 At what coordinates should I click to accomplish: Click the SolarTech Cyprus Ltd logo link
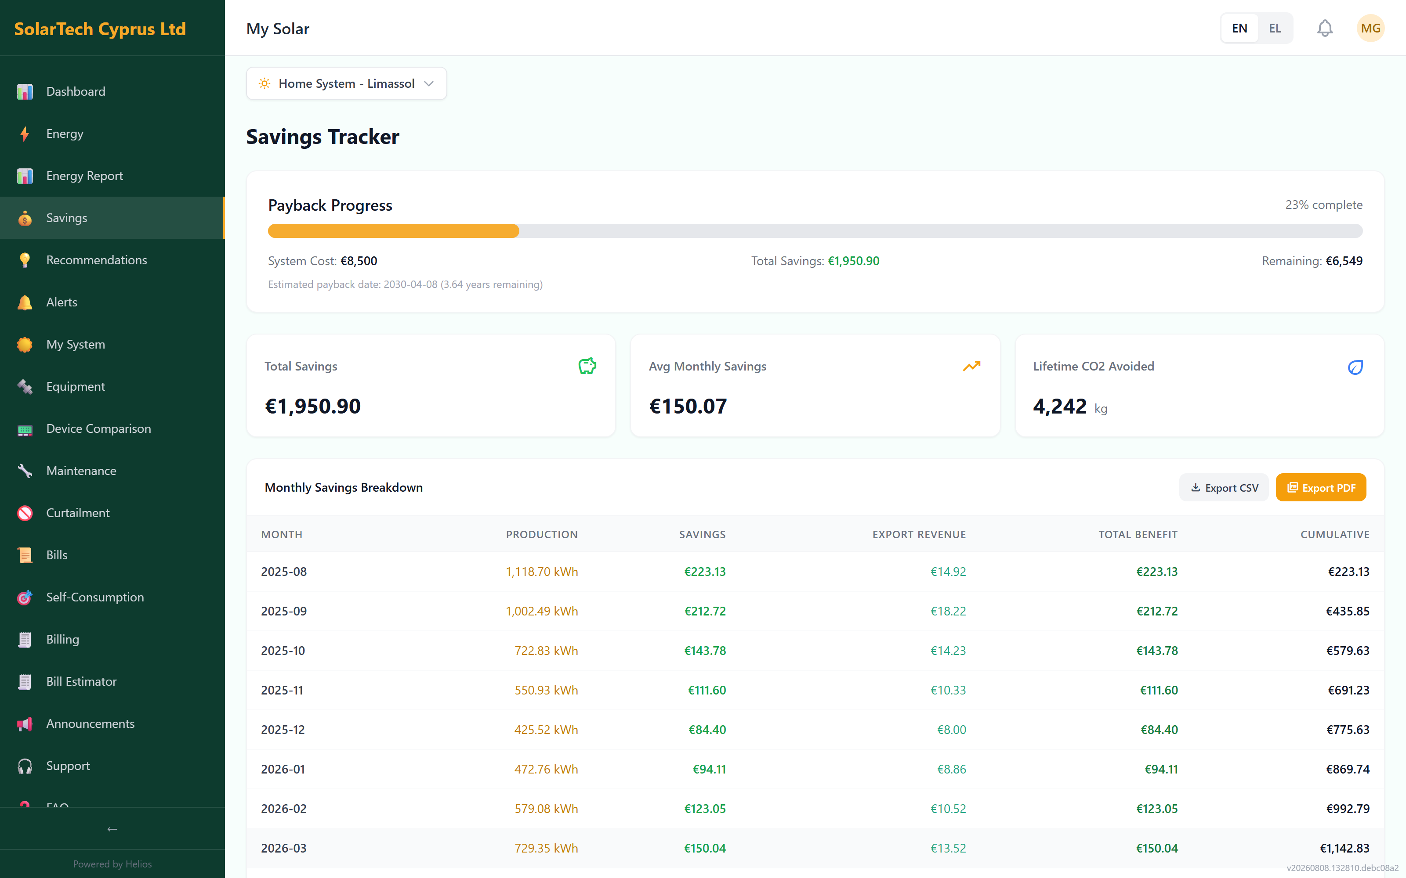[x=100, y=29]
